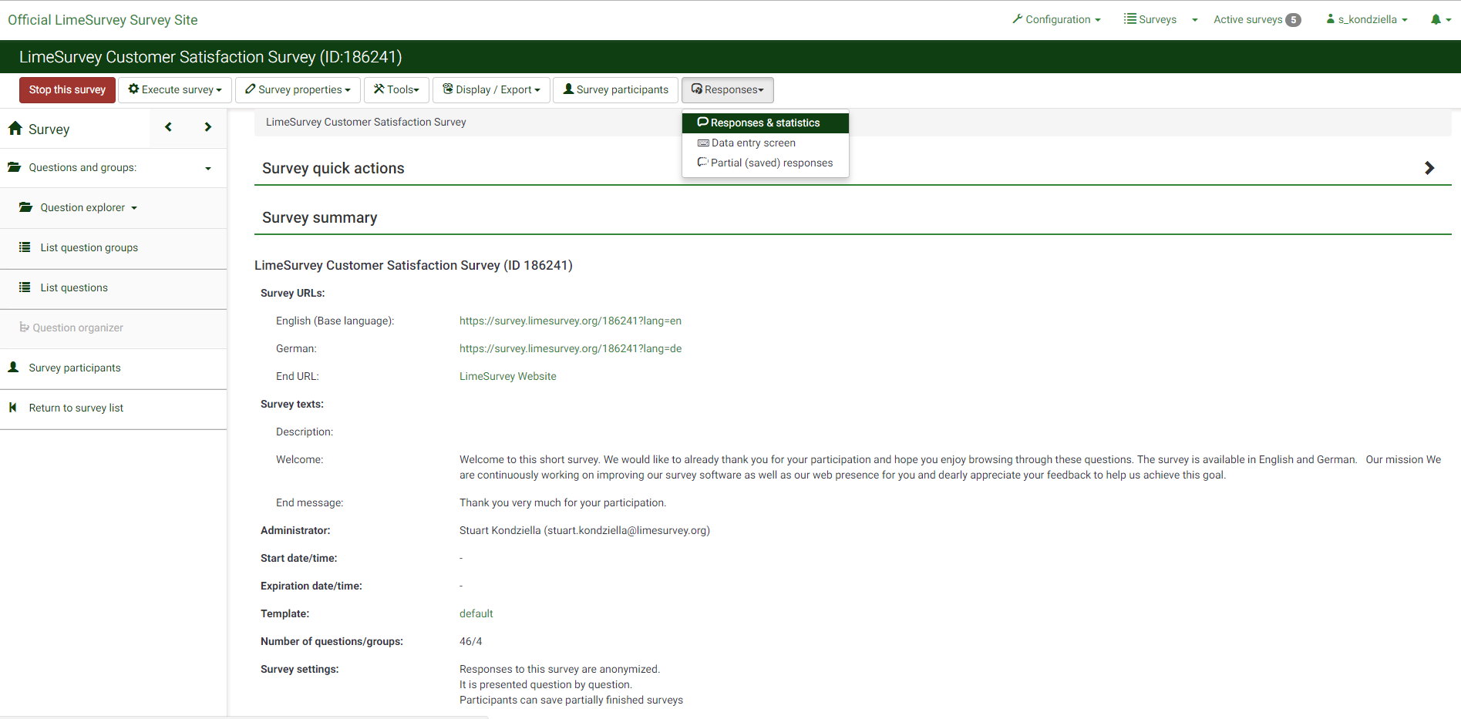The image size is (1461, 719).
Task: Open the caret dropdown next to Surveys
Action: click(1195, 20)
